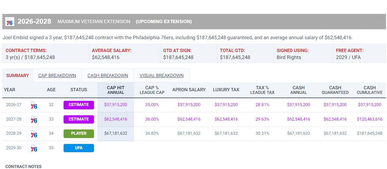387x169 pixels.
Task: Open the Cap Breakdown tab
Action: (x=57, y=75)
